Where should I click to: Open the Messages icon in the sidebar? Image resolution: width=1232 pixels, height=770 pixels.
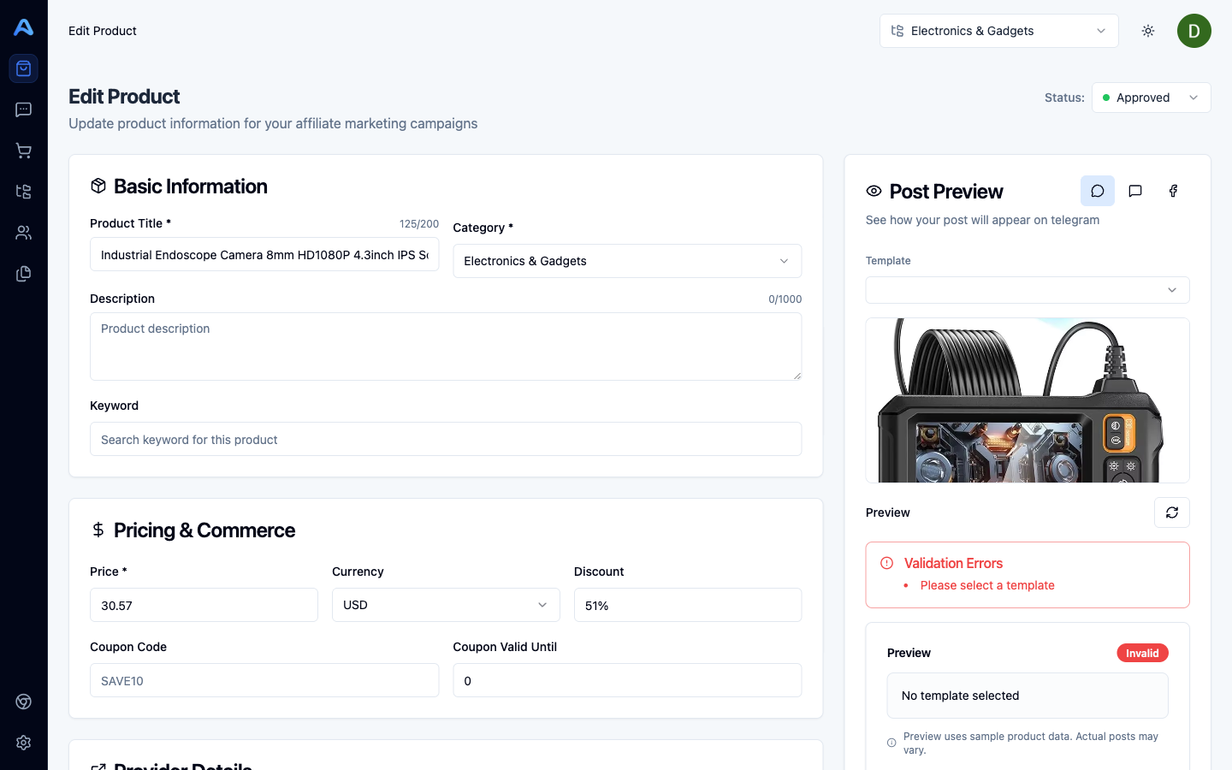click(23, 110)
